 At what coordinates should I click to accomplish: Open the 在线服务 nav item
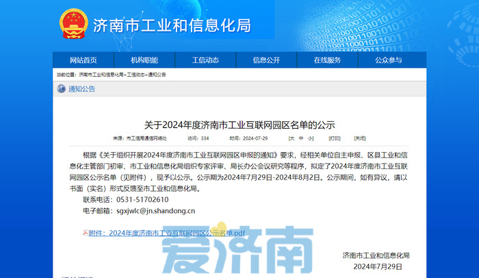pos(328,60)
